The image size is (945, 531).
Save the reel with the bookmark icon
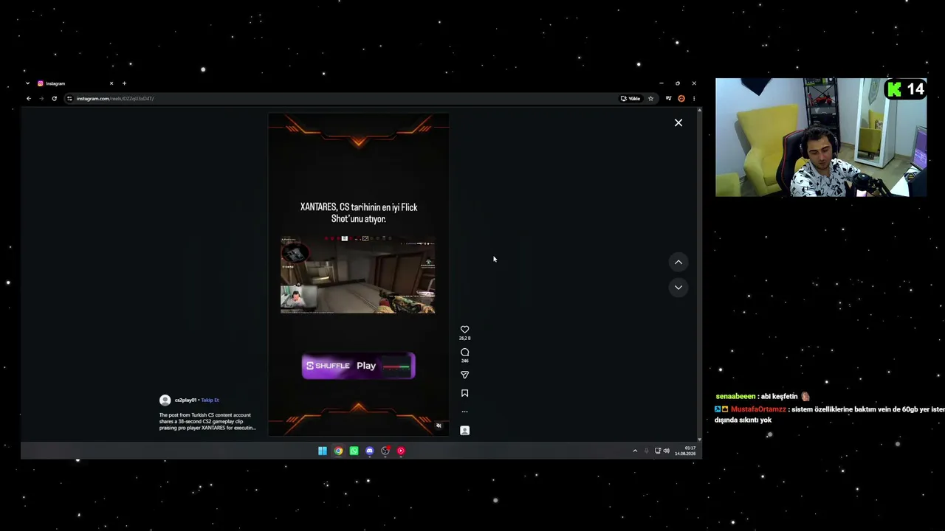[x=464, y=393]
